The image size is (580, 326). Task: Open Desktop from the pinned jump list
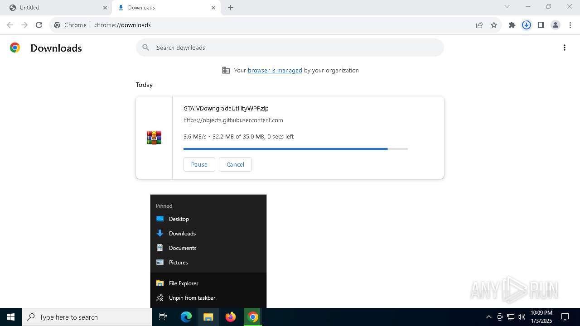point(208,219)
